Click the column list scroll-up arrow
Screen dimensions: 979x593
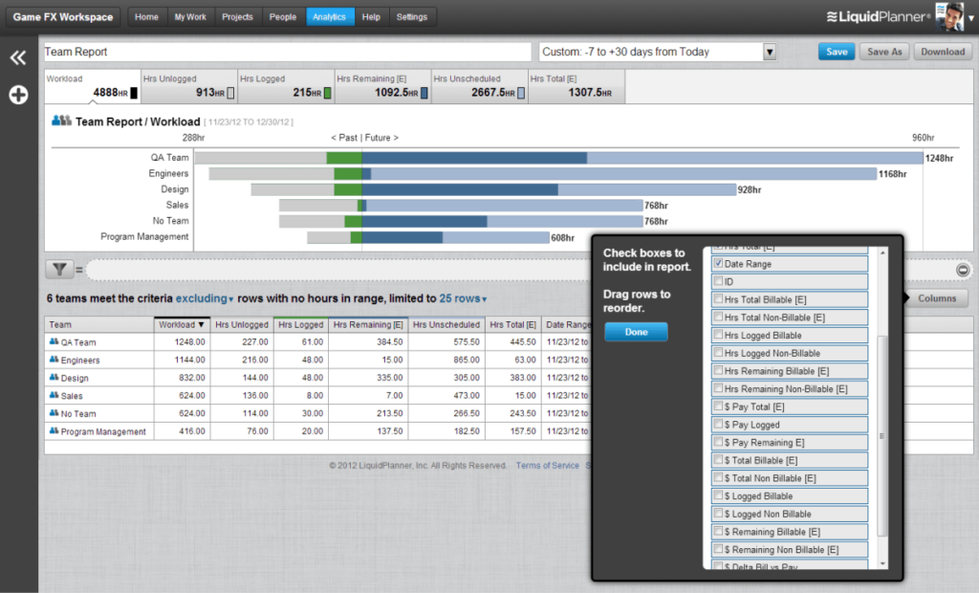pyautogui.click(x=882, y=253)
